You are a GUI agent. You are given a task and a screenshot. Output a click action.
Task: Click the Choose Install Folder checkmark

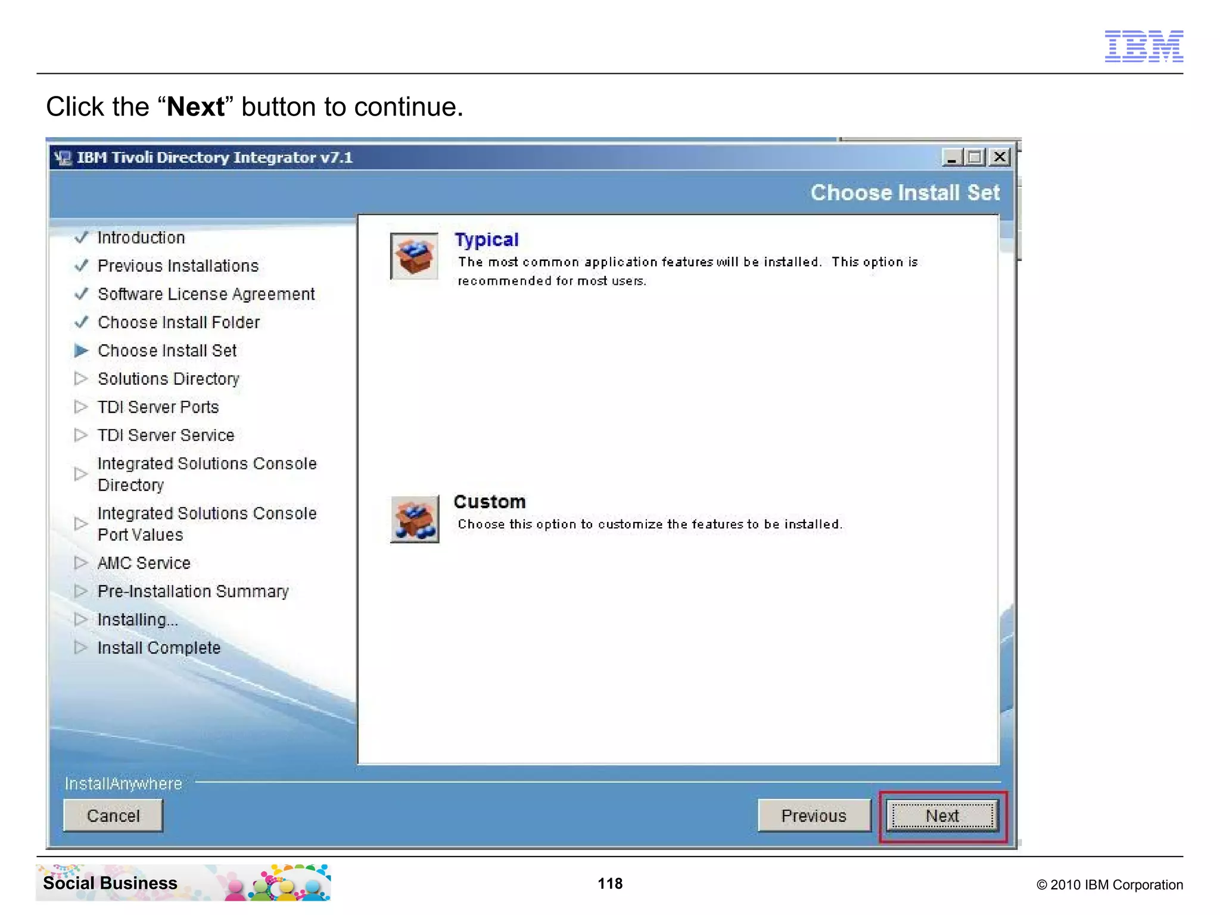(x=82, y=322)
